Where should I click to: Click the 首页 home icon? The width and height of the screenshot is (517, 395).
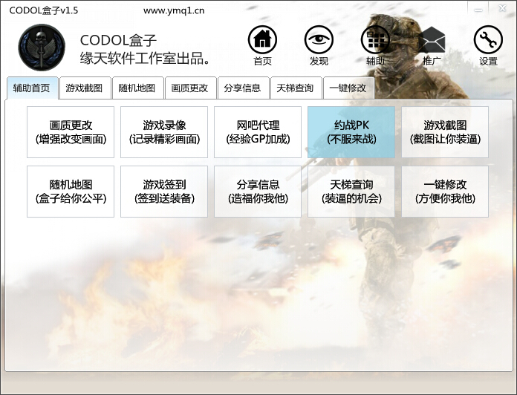pyautogui.click(x=262, y=40)
